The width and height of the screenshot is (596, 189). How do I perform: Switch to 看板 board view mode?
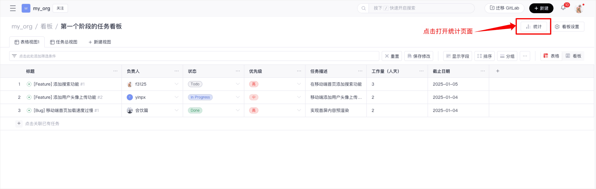point(573,56)
